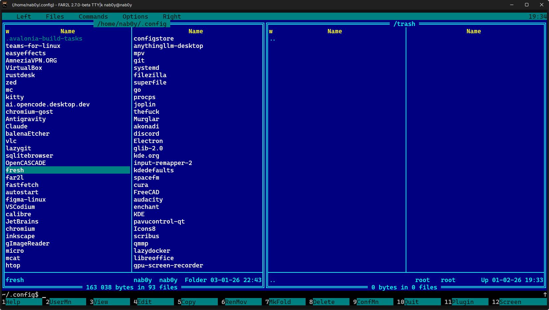Select the Claude folder in left panel

(x=17, y=126)
